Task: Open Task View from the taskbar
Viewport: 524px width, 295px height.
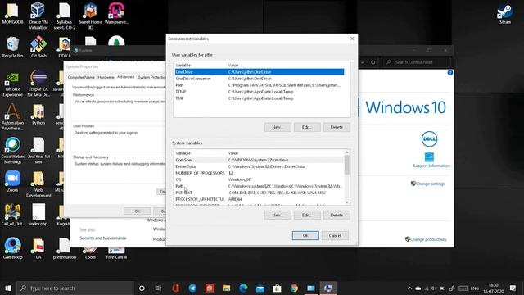Action: (158, 288)
